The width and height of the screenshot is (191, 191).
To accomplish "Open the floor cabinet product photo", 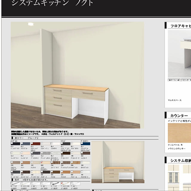I will (179, 54).
